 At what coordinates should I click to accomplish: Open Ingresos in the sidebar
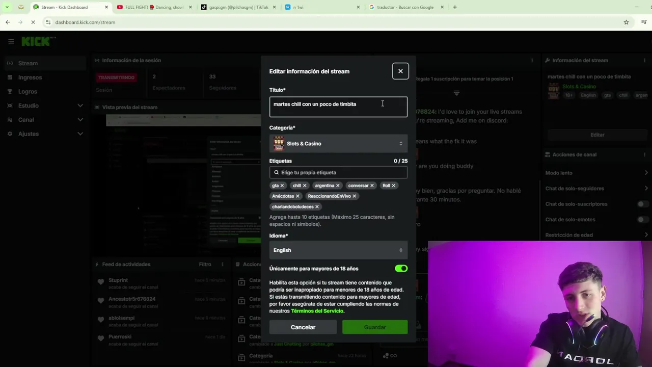pos(30,77)
